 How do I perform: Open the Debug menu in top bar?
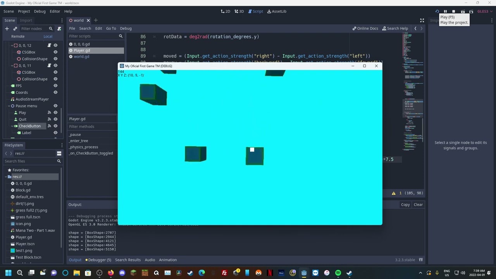tap(40, 12)
